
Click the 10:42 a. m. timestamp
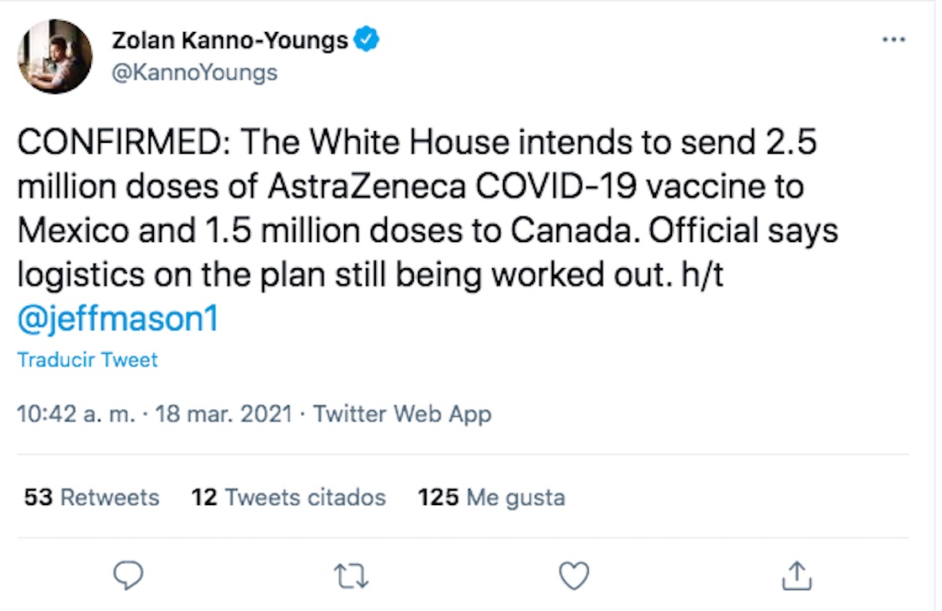(x=73, y=414)
